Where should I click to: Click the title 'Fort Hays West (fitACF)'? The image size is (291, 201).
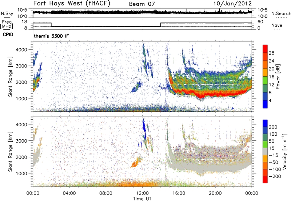coord(72,3)
